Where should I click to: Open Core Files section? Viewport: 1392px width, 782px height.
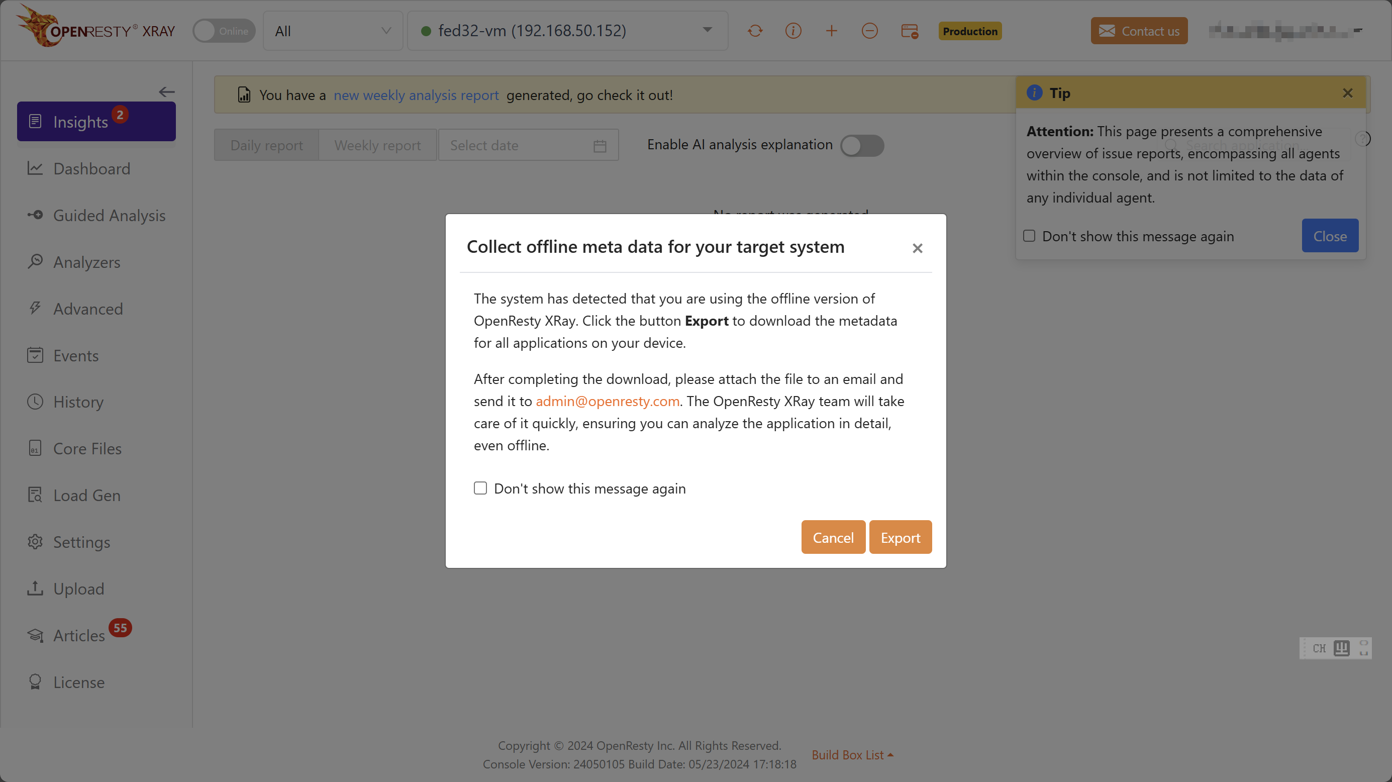(88, 447)
